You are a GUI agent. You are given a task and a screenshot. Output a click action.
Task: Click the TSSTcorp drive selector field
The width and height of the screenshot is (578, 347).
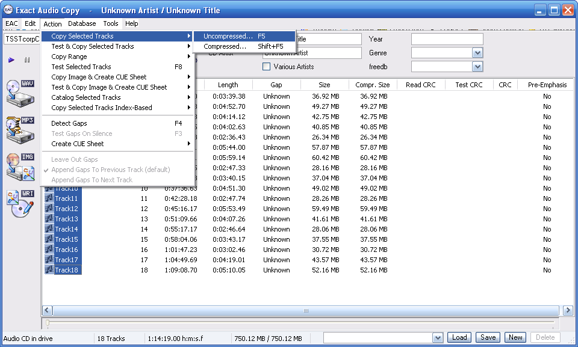[x=22, y=39]
